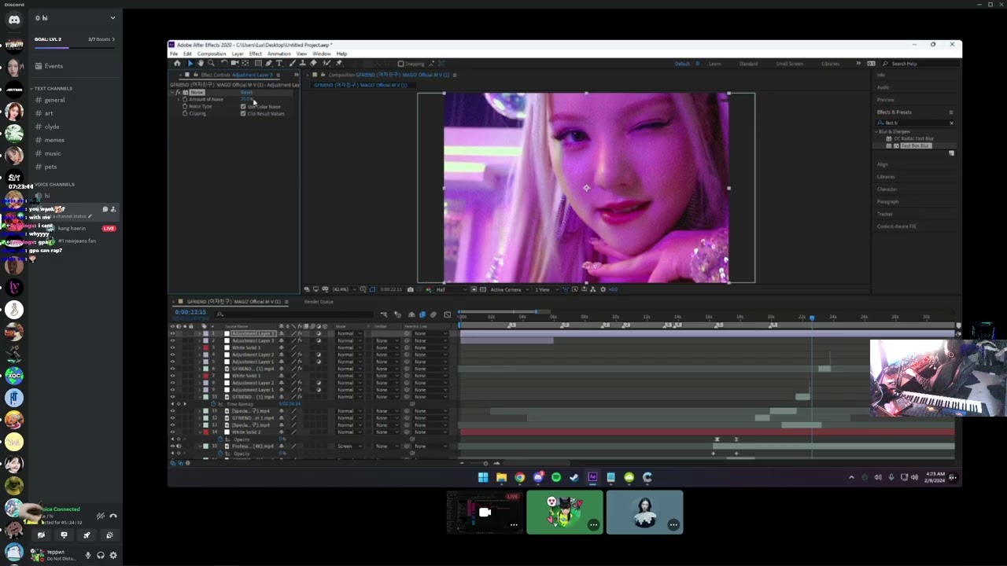Toggle Use Color Noise checkbox

point(243,106)
